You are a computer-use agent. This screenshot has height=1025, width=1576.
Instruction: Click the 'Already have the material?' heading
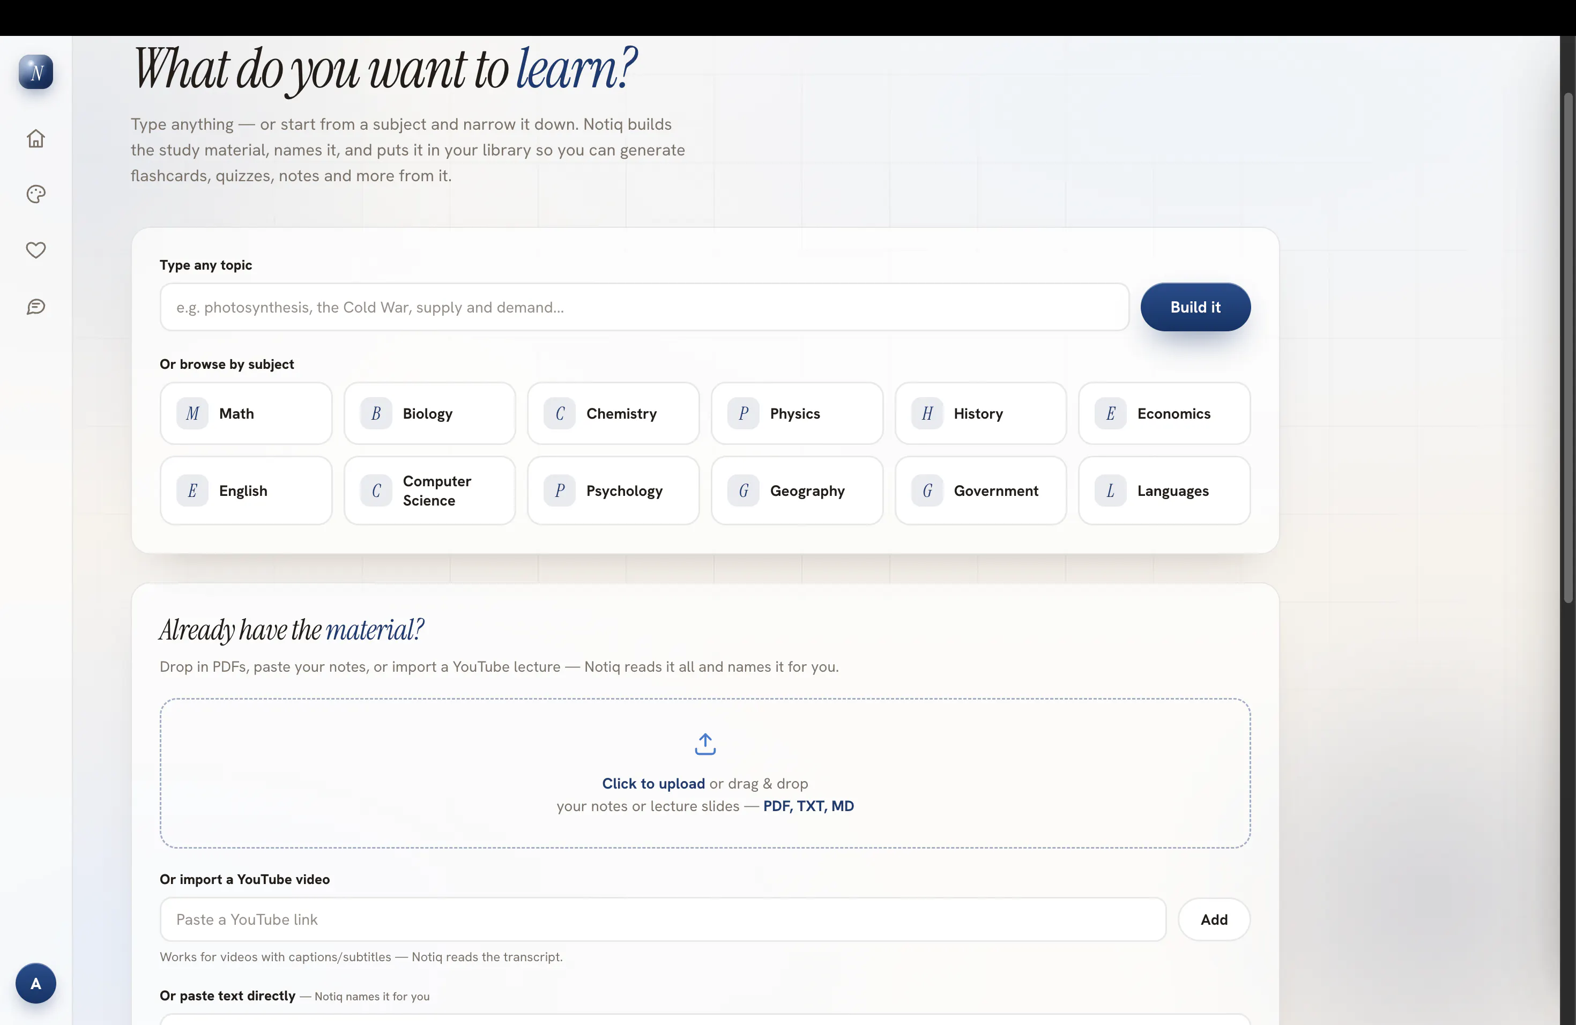(x=292, y=630)
